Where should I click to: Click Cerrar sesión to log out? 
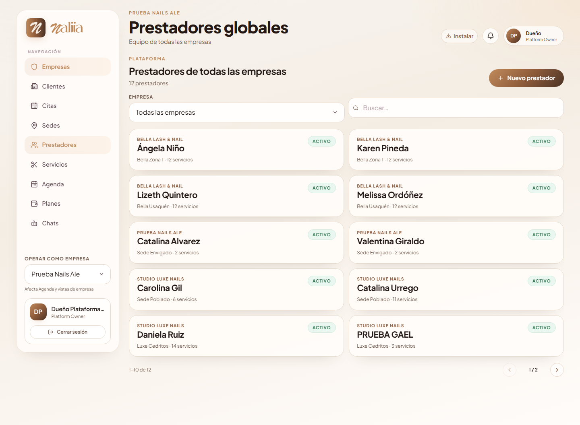(x=68, y=332)
